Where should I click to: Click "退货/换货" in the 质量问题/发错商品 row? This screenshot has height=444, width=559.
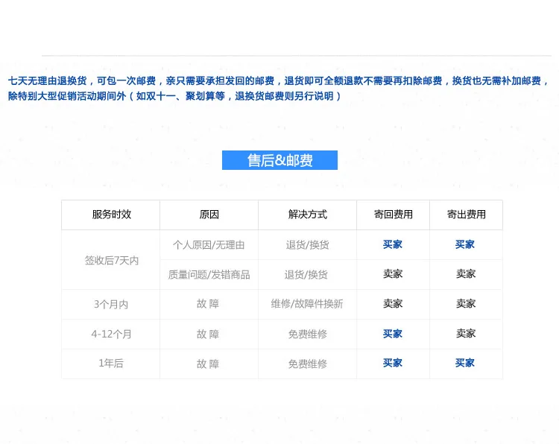[306, 275]
